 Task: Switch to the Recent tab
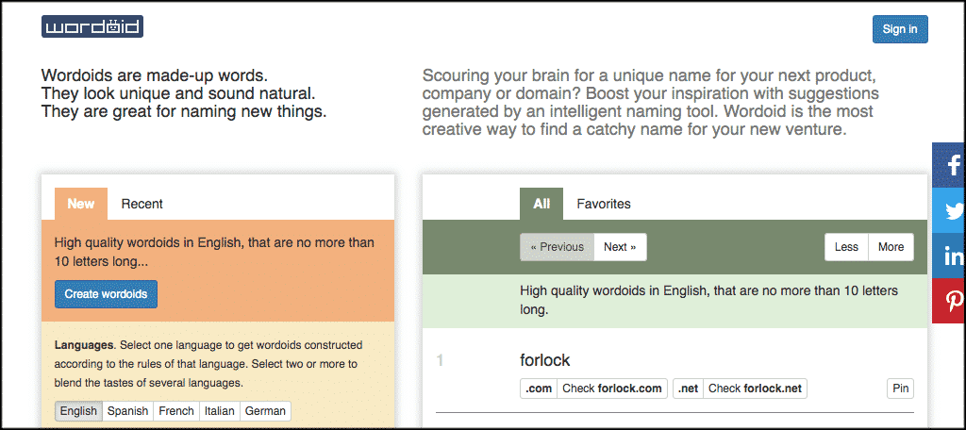point(142,204)
